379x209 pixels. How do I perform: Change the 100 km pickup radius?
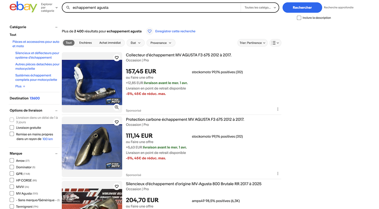[48, 139]
